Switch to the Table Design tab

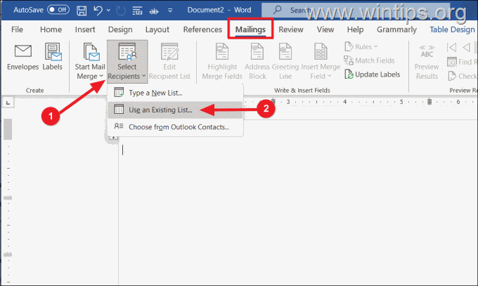(x=452, y=30)
